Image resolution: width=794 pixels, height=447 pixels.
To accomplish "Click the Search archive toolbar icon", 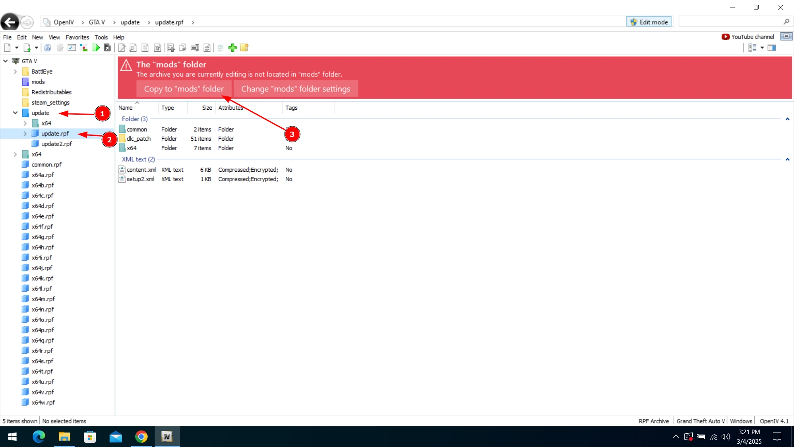I will tap(48, 48).
